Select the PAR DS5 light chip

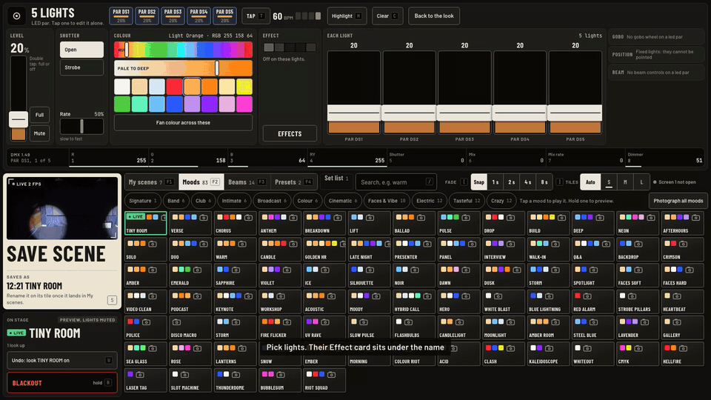coord(224,16)
